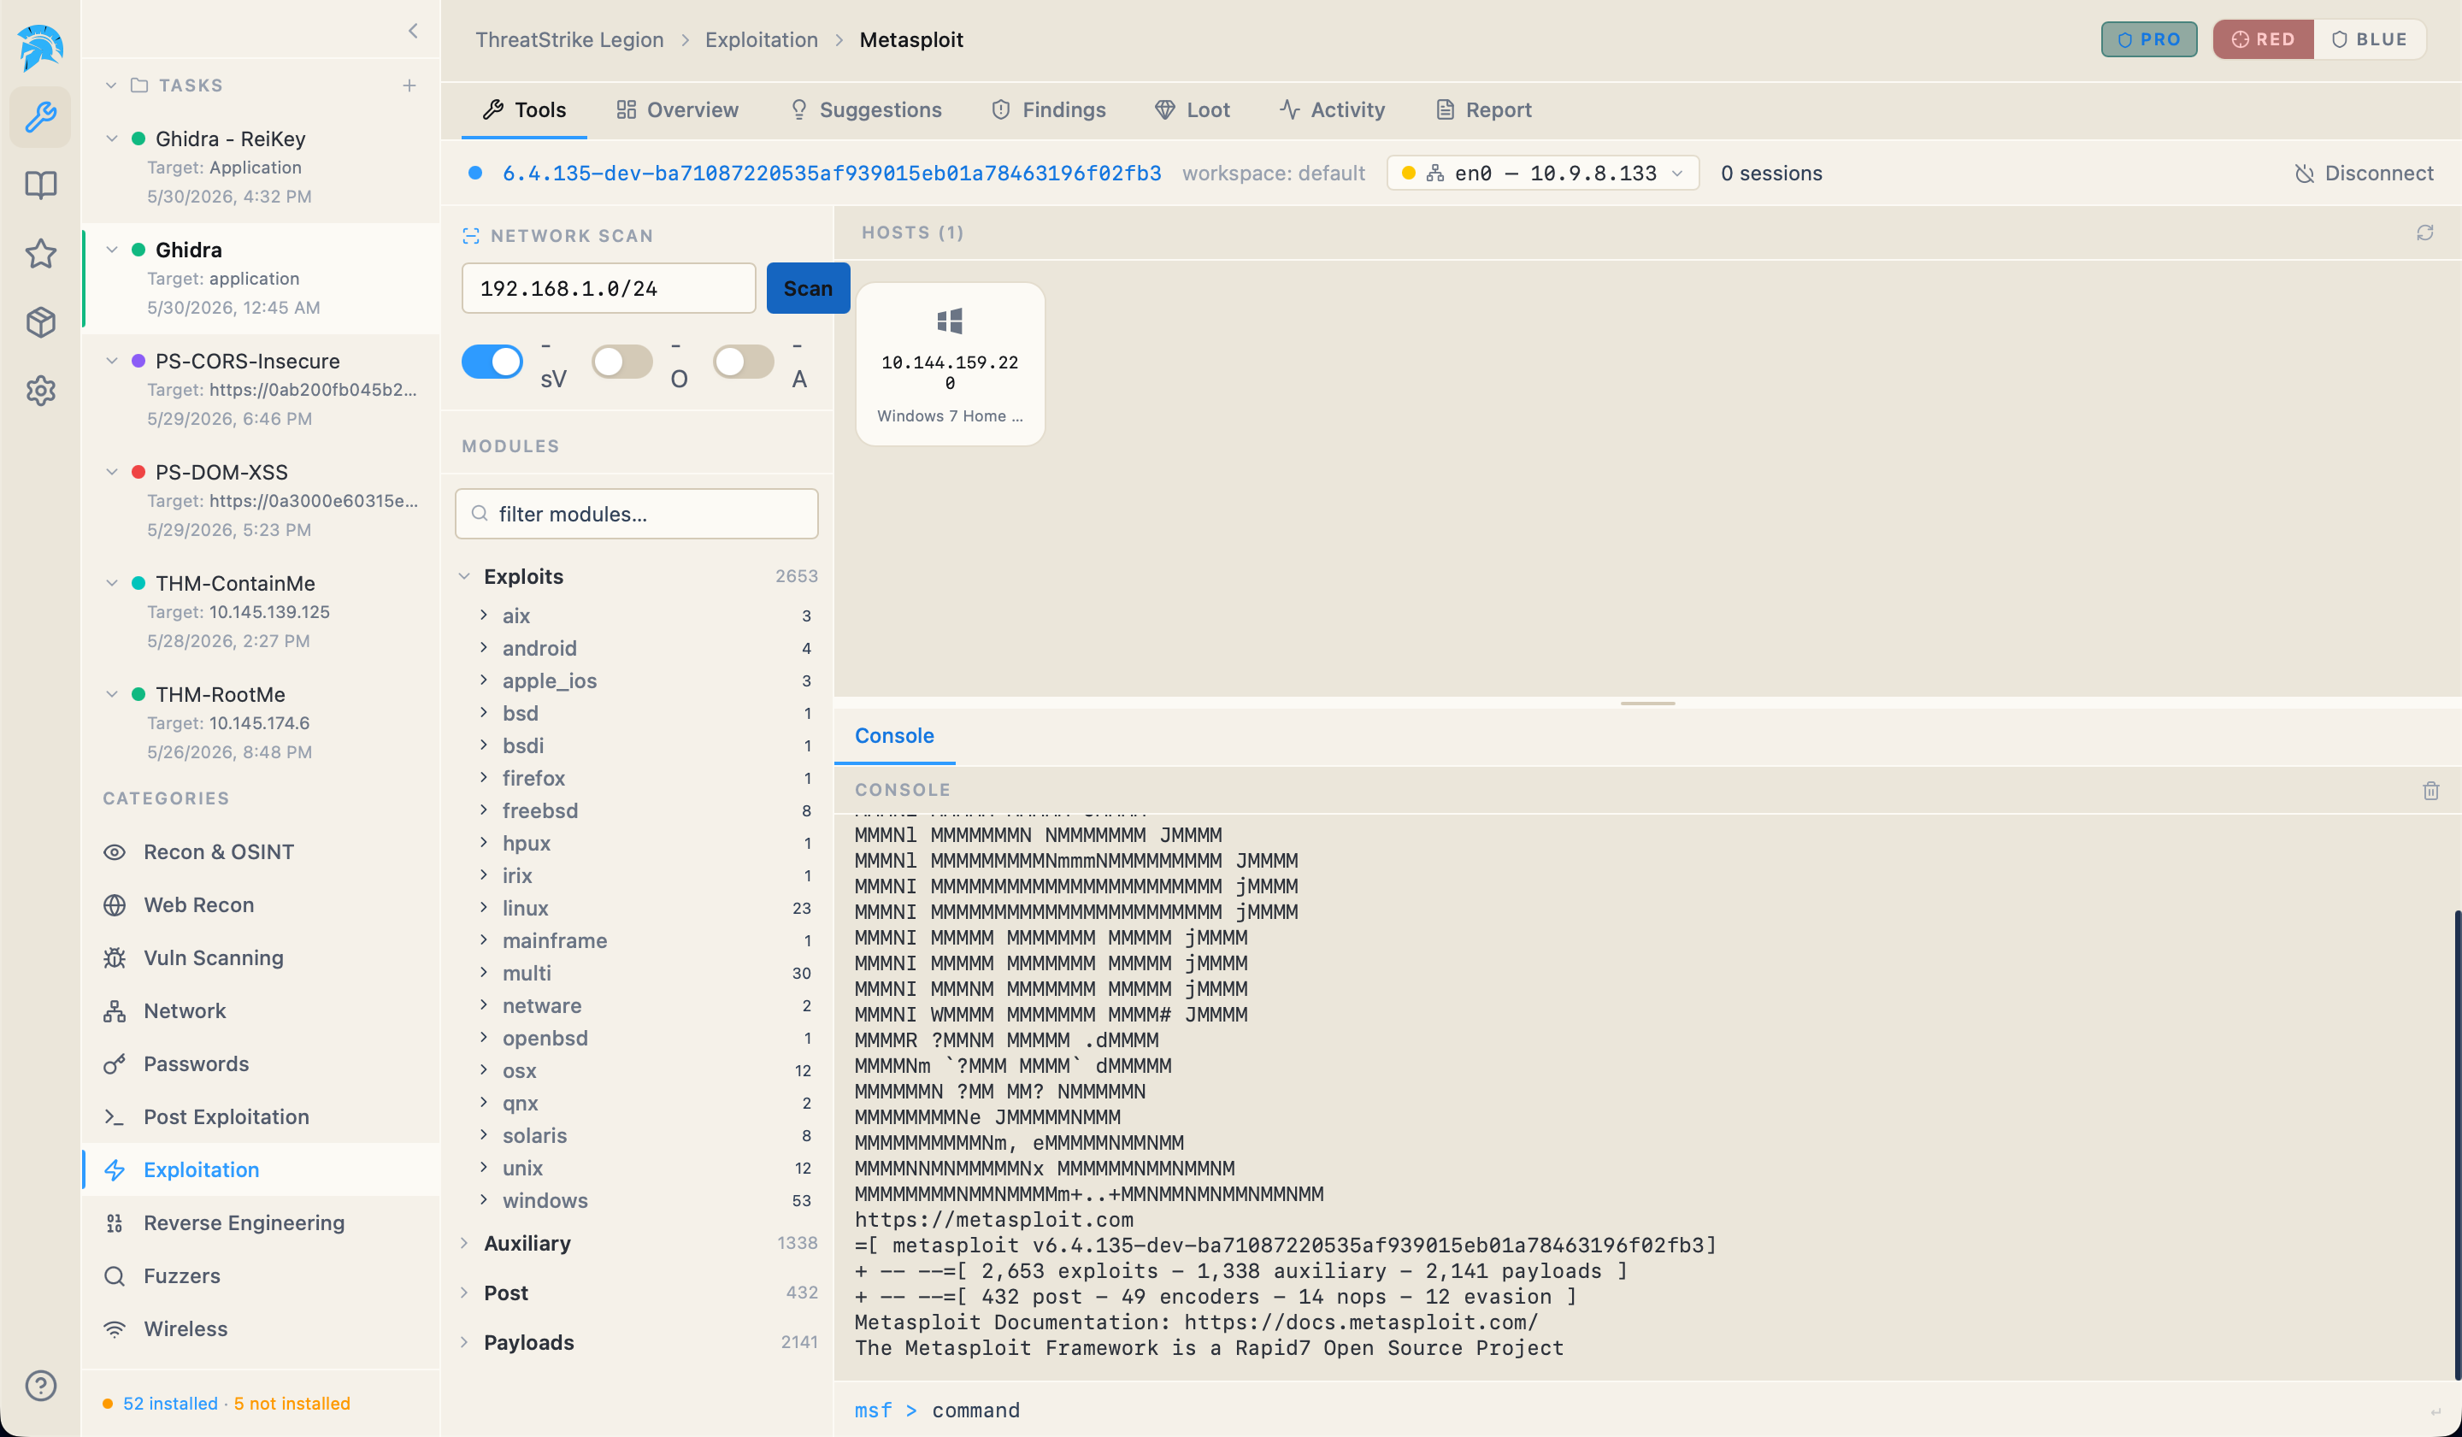
Task: Enable the -O scan toggle
Action: click(621, 362)
